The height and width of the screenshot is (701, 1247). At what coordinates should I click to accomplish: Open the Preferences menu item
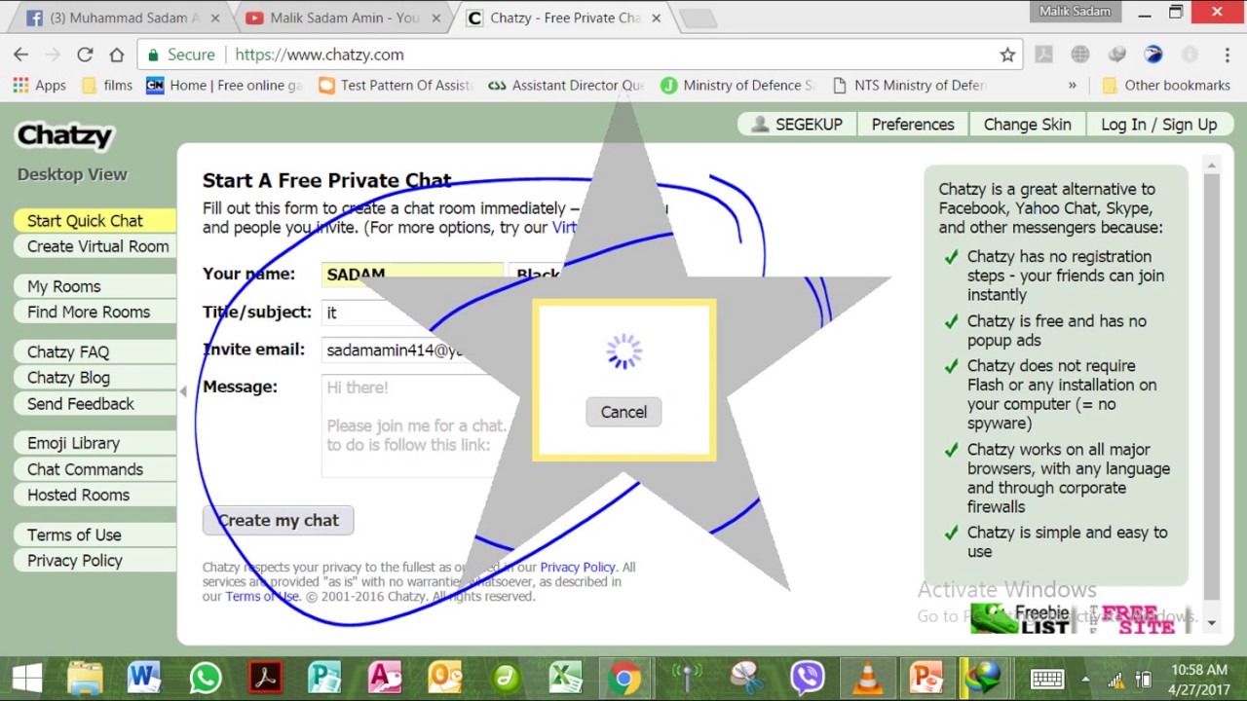913,124
